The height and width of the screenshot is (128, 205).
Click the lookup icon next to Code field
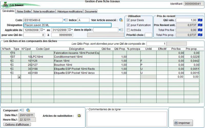[x=66, y=20]
